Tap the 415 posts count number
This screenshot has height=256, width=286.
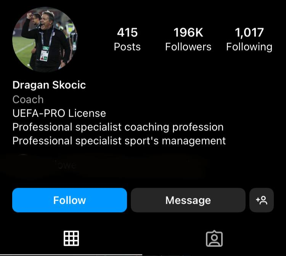pyautogui.click(x=127, y=32)
